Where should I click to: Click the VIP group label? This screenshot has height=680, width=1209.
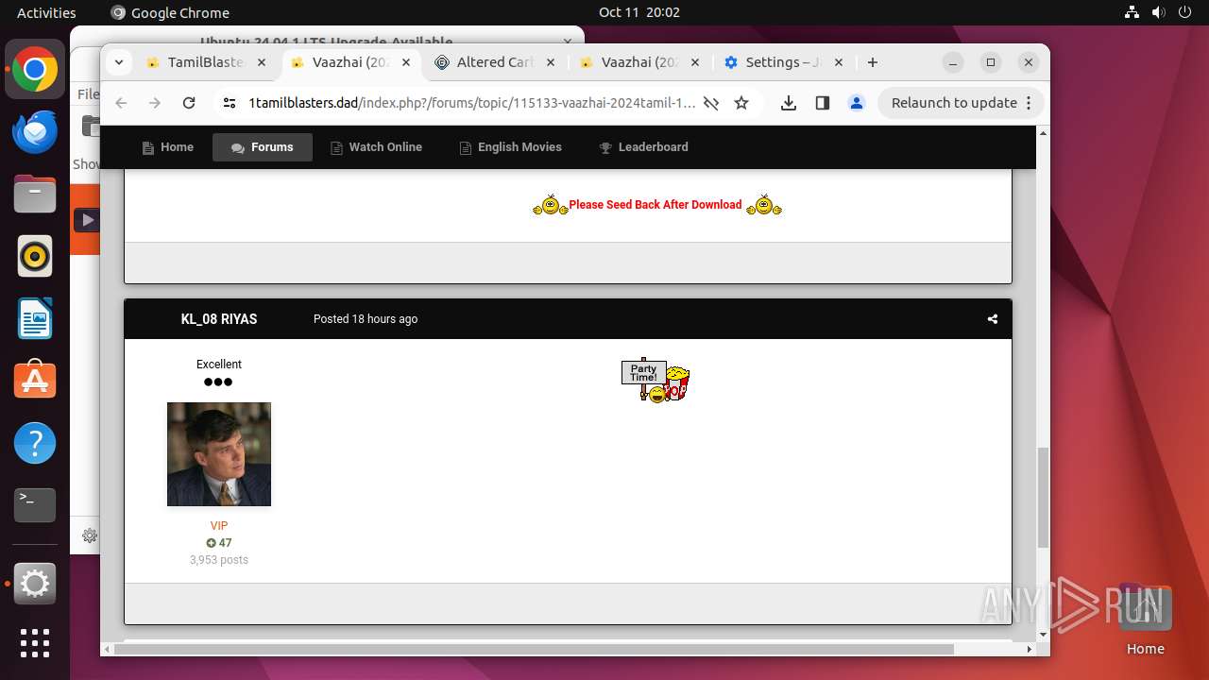pos(219,526)
